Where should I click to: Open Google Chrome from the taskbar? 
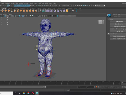pyautogui.click(x=28, y=93)
